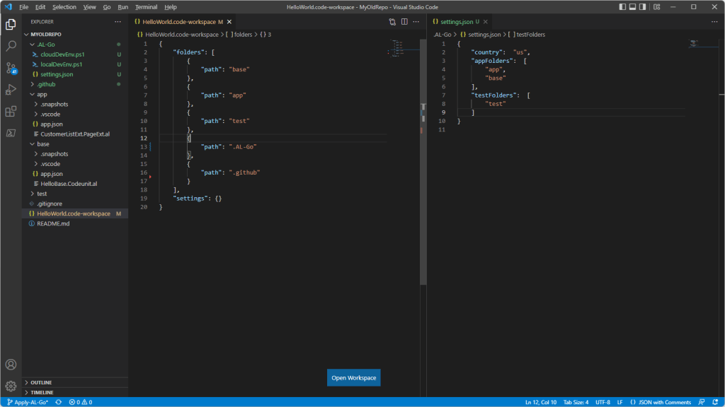
Task: Expand the OUTLINE section
Action: click(x=41, y=382)
